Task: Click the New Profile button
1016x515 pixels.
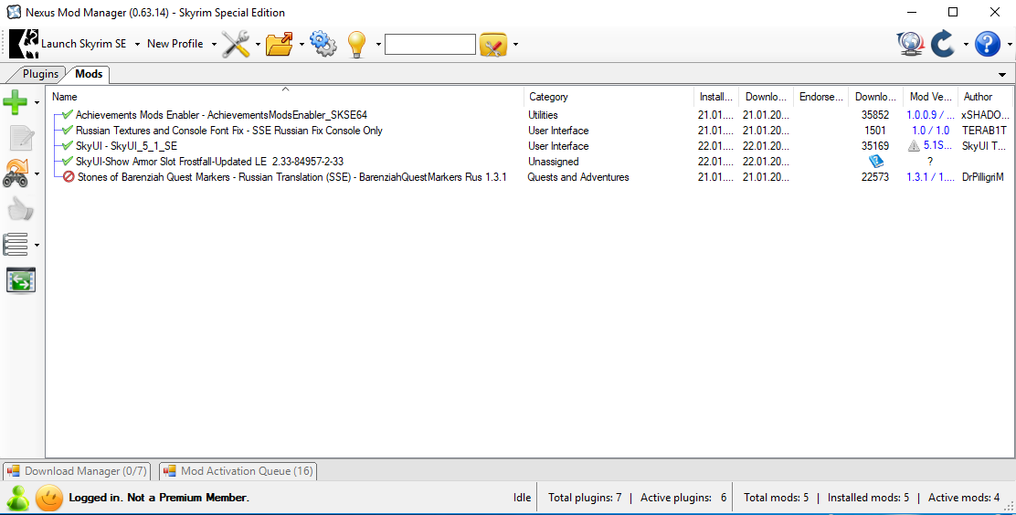Action: pos(175,44)
